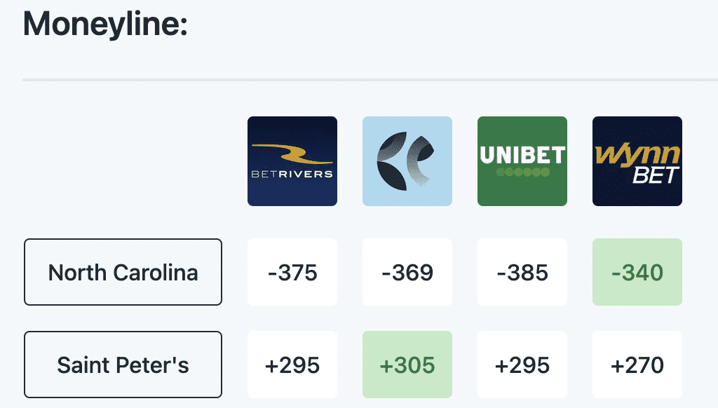
Task: Pick North Carolina -375 odds at BetRivers
Action: [292, 272]
